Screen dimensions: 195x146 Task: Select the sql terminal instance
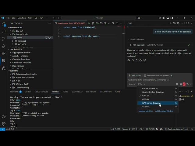coord(182,99)
